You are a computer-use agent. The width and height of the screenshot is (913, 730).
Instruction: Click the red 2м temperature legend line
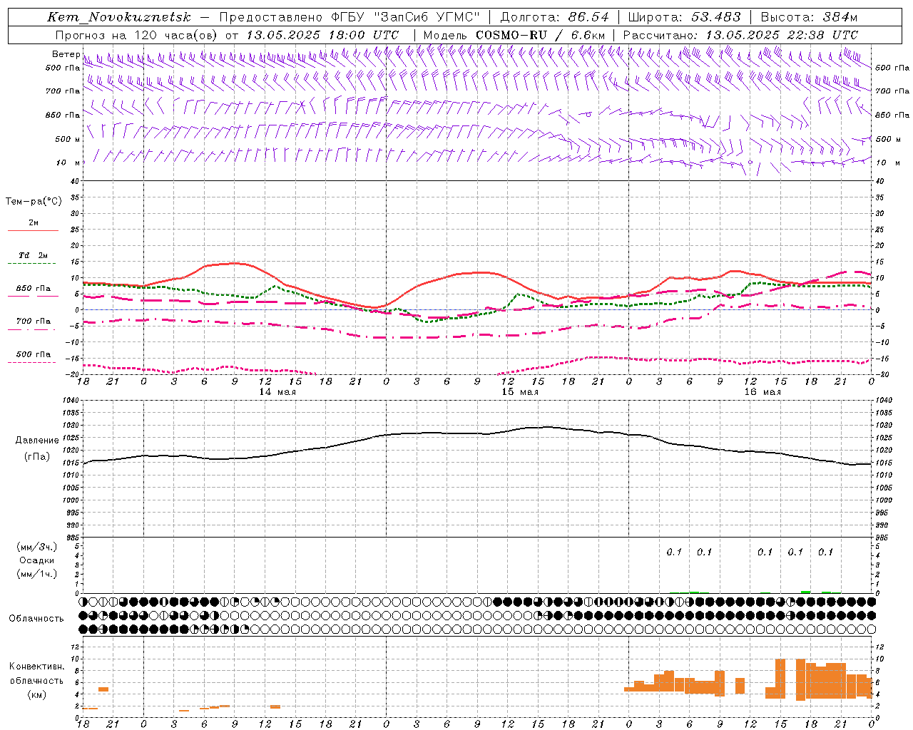[x=33, y=231]
